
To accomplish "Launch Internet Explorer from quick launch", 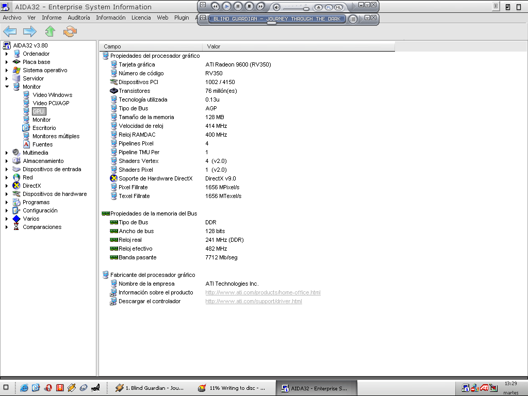I will [x=24, y=388].
